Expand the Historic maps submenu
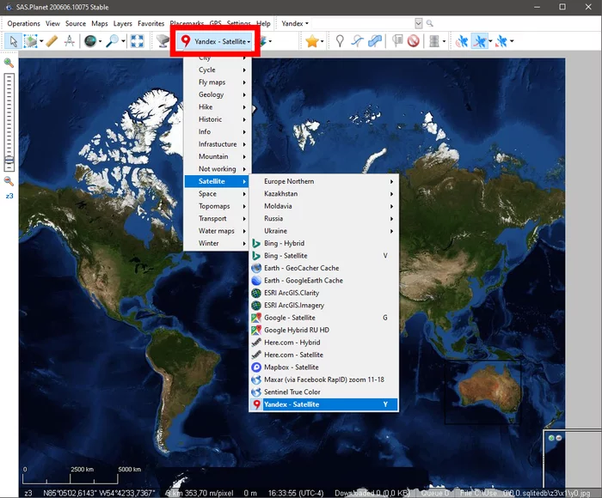 pyautogui.click(x=217, y=119)
